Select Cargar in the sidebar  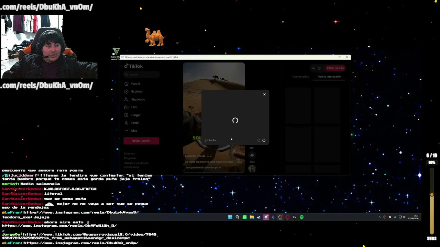coord(133,115)
